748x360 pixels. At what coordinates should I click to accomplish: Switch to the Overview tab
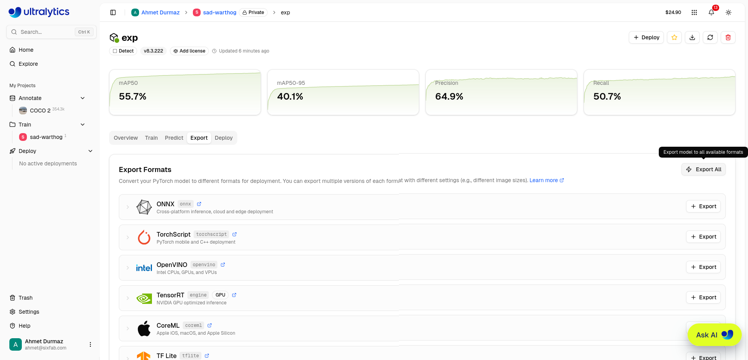click(x=126, y=138)
